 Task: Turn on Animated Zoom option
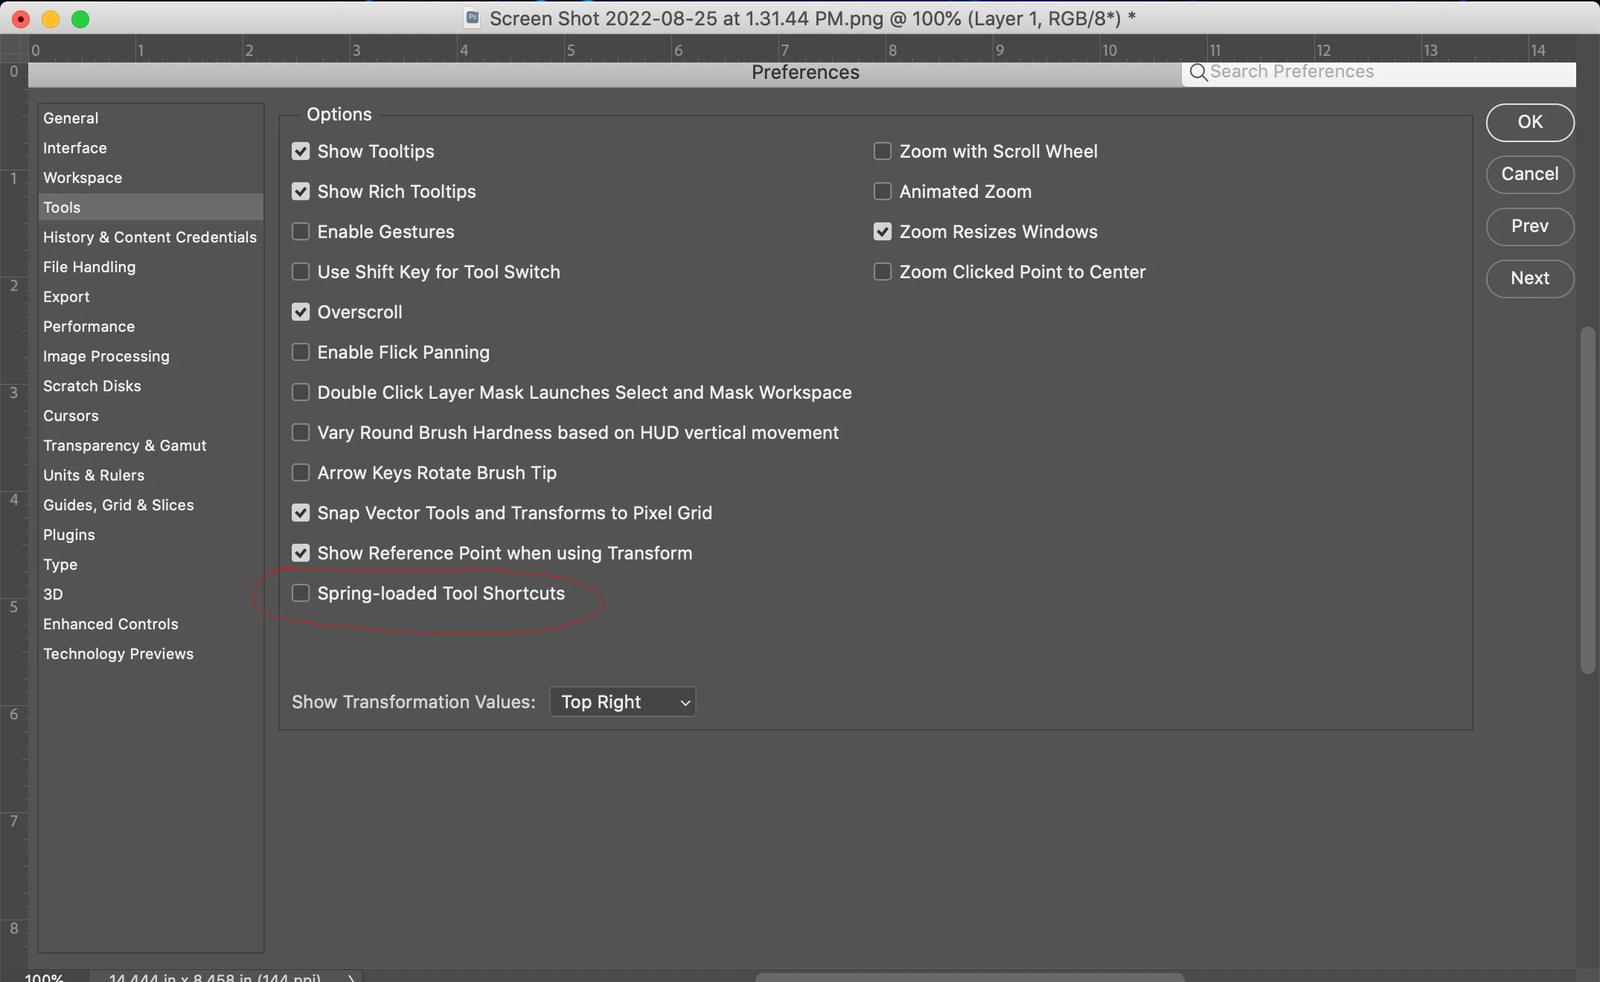(883, 192)
